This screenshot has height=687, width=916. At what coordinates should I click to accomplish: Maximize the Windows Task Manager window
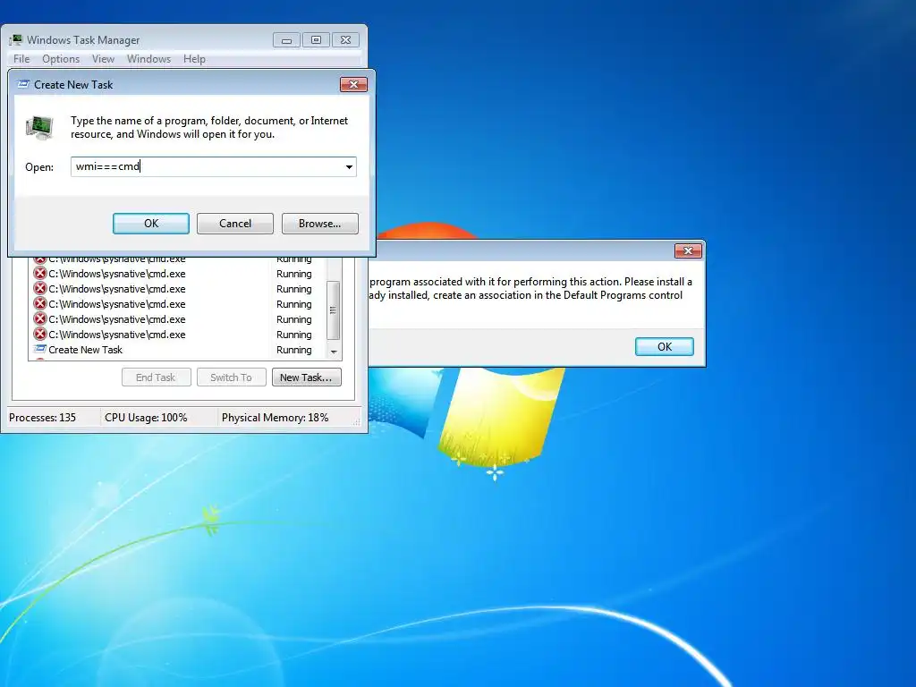click(316, 40)
